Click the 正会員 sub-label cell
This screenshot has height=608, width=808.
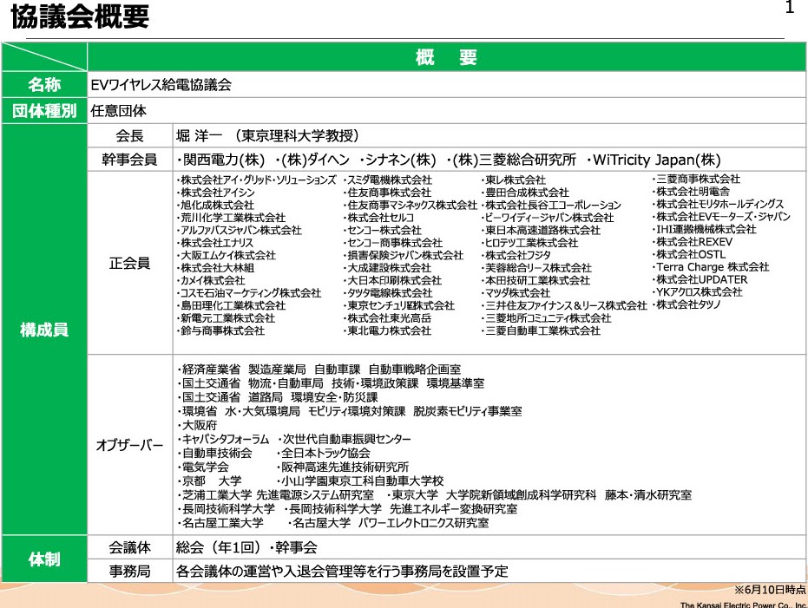tap(129, 262)
